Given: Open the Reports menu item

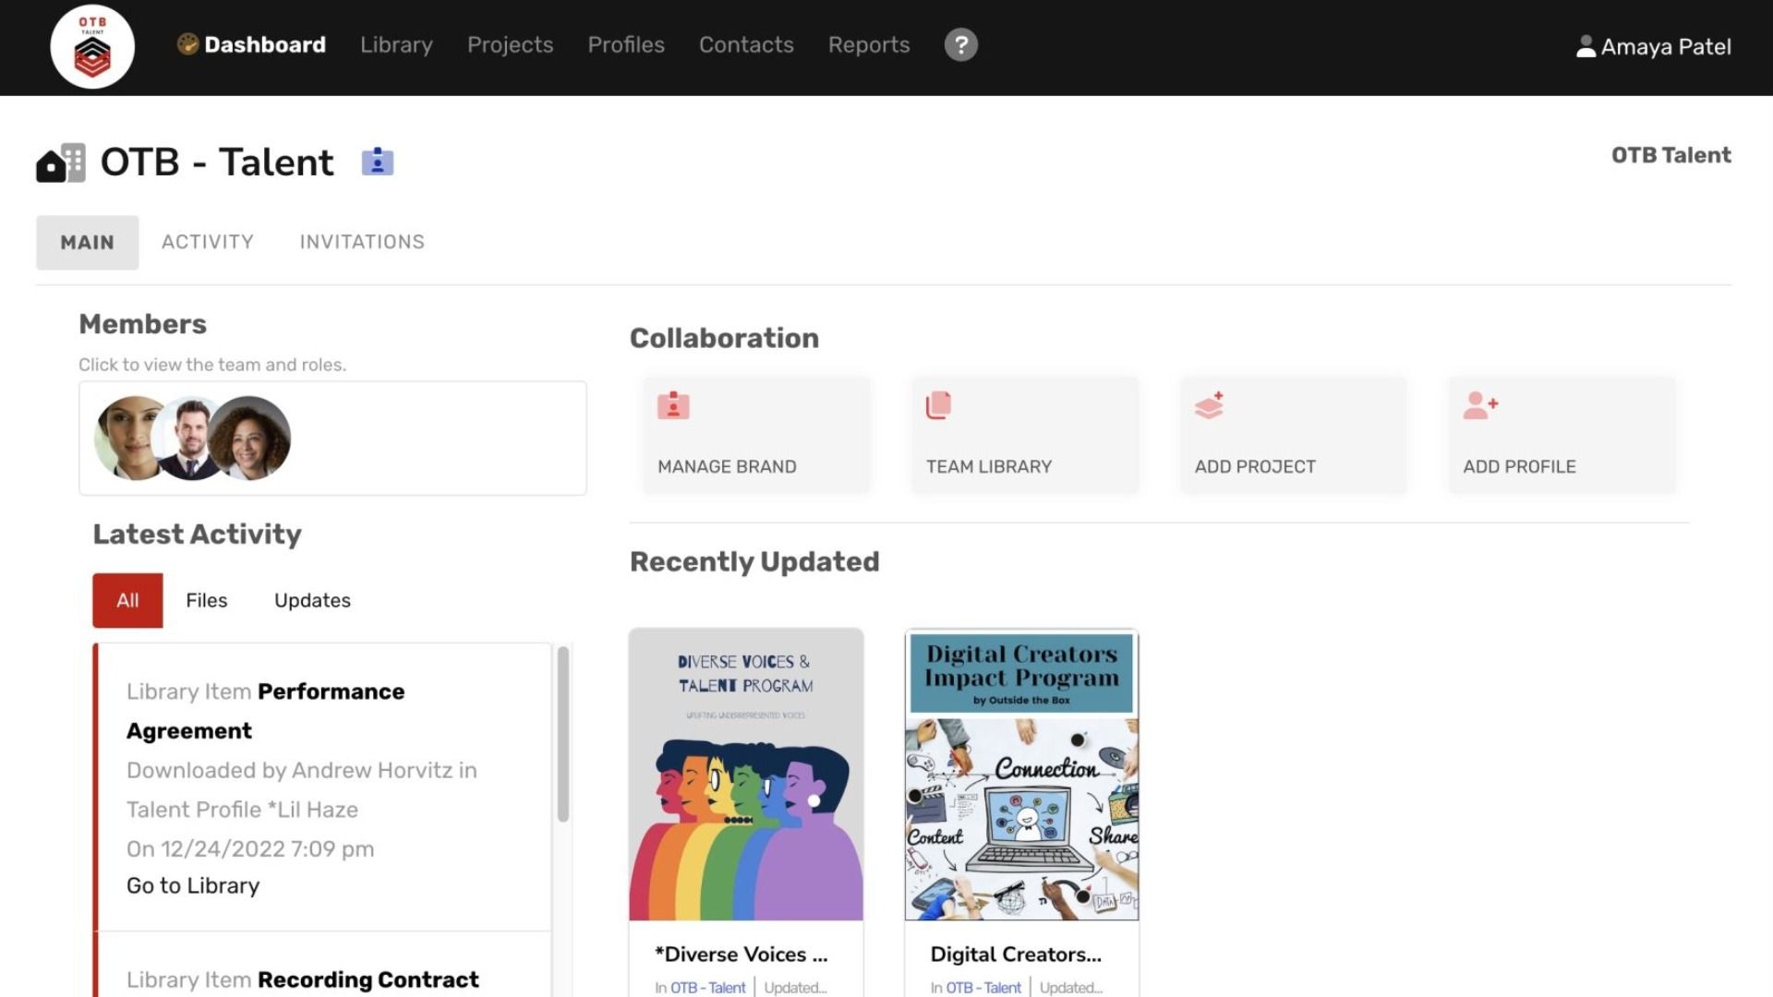Looking at the screenshot, I should click(x=868, y=44).
